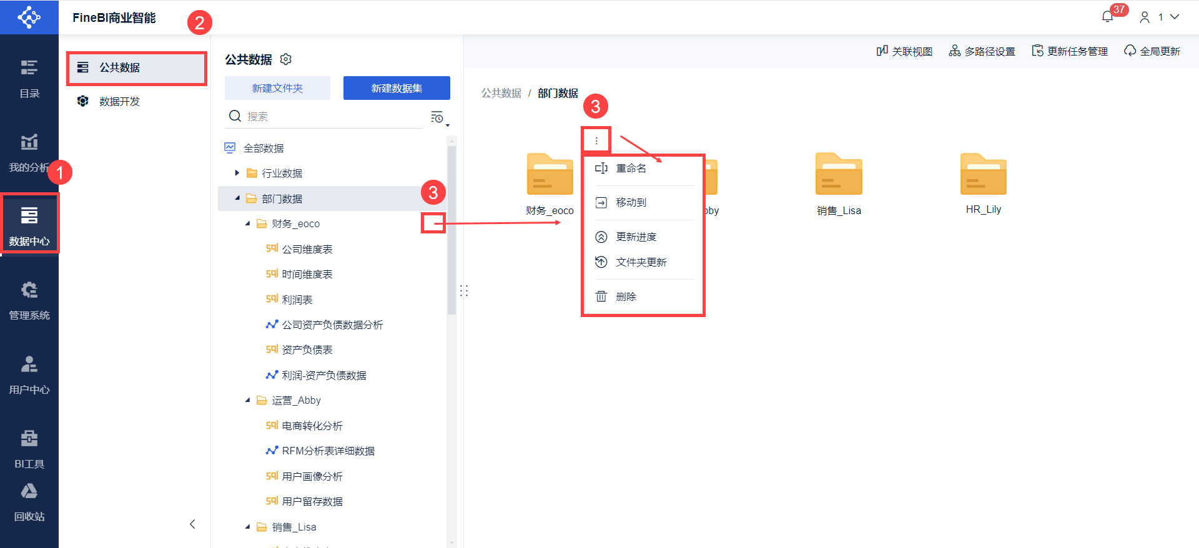Open the 销售_Lisa folder thumbnail

point(839,174)
